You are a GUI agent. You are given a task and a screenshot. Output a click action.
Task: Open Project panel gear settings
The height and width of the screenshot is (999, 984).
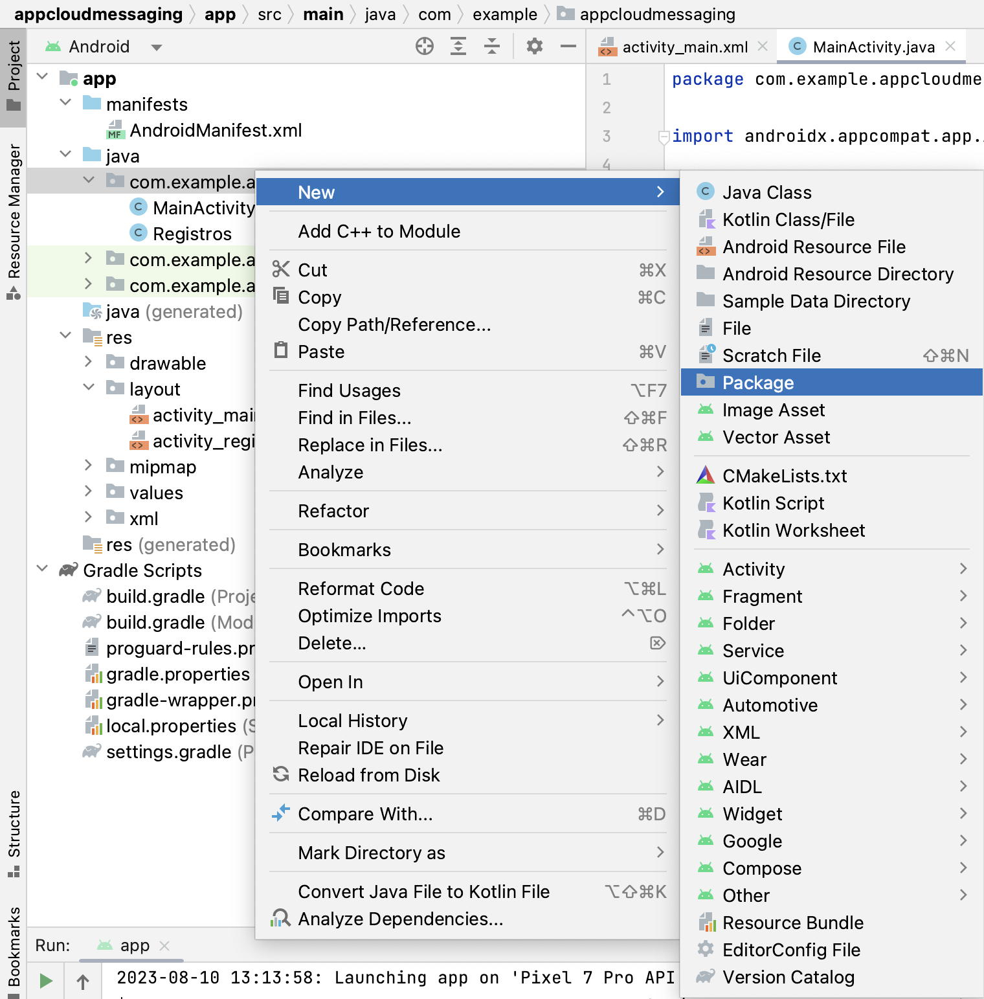click(535, 46)
